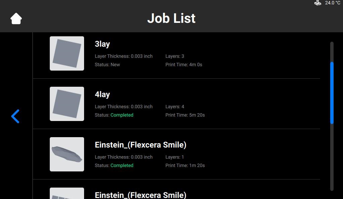The image size is (343, 199).
Task: Open the 3lay job thumbnail
Action: pyautogui.click(x=67, y=53)
